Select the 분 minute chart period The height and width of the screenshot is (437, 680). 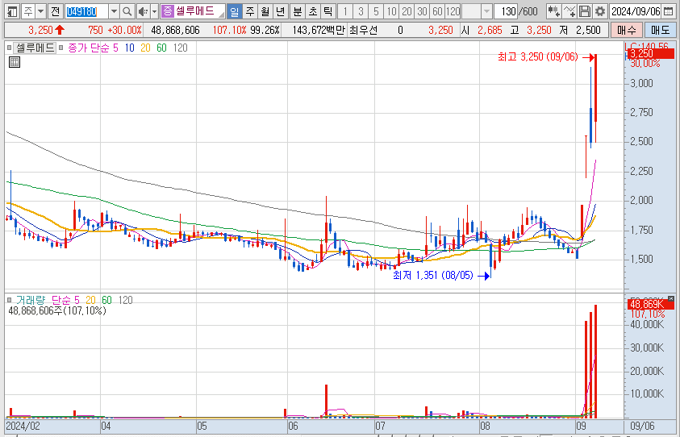click(x=297, y=11)
